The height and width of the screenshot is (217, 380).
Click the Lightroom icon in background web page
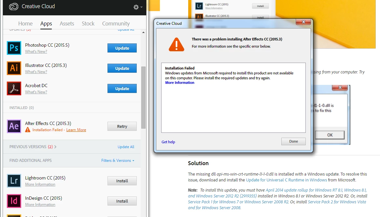(199, 6)
